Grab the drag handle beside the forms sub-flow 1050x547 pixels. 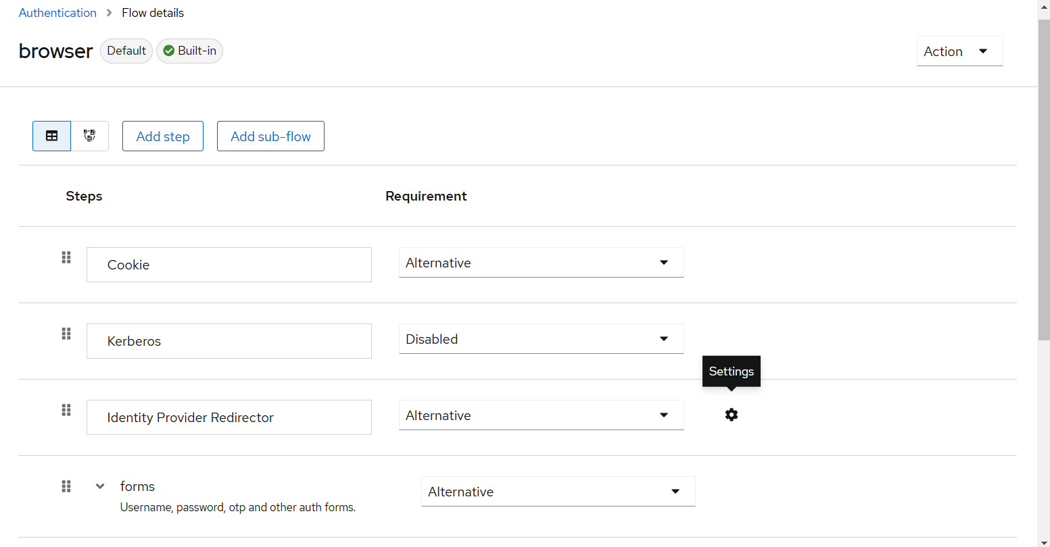pos(66,486)
